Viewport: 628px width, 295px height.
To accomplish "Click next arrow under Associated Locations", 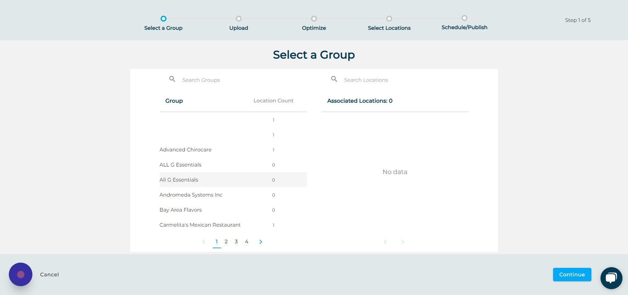I will tap(403, 242).
